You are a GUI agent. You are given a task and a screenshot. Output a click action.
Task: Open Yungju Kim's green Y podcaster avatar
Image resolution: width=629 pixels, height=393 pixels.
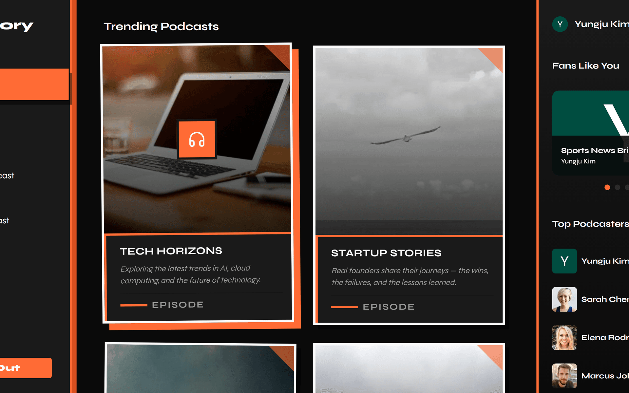coord(564,261)
